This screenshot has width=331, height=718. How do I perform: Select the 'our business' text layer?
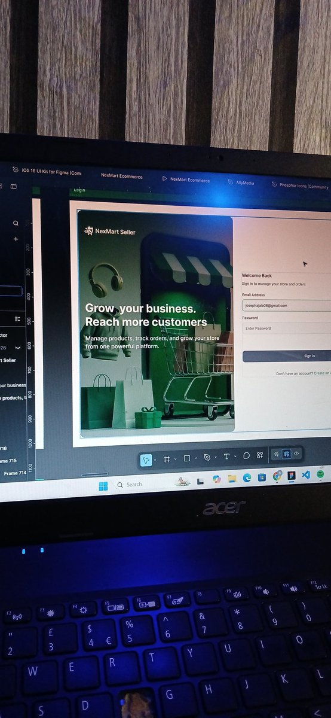[13, 385]
